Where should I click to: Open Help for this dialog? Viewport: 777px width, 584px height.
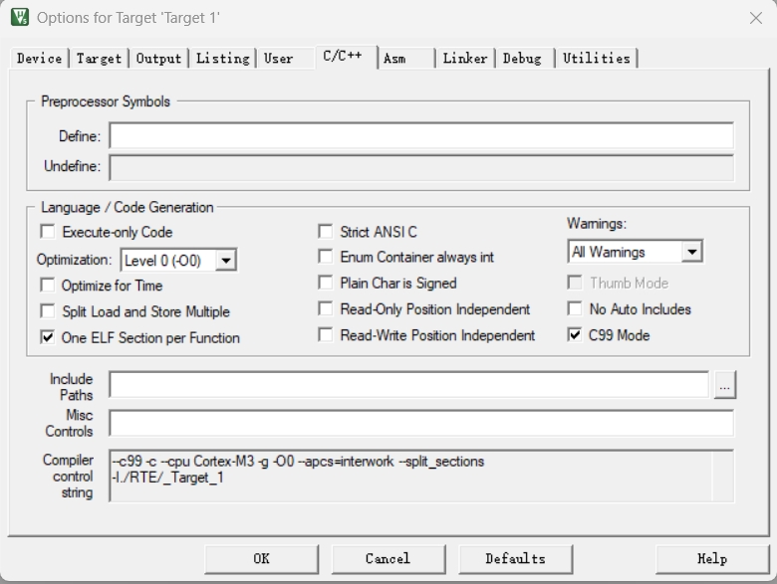pyautogui.click(x=712, y=559)
